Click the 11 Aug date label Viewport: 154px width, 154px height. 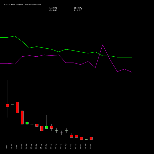51,147
